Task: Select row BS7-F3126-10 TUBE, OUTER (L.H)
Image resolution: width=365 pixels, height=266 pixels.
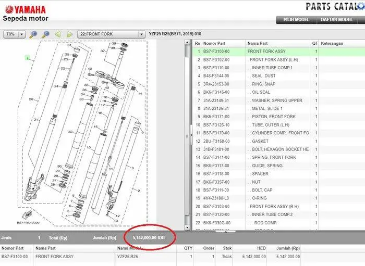Action: tap(278, 125)
